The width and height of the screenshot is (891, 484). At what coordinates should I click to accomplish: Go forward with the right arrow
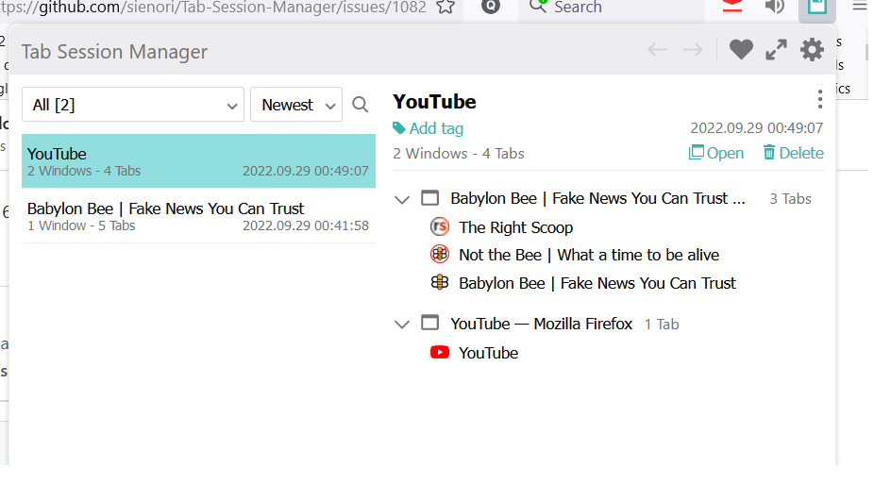pos(693,50)
